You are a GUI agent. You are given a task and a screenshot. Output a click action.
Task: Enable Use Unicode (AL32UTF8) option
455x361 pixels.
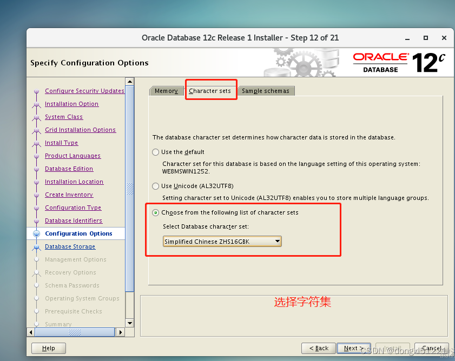(156, 185)
